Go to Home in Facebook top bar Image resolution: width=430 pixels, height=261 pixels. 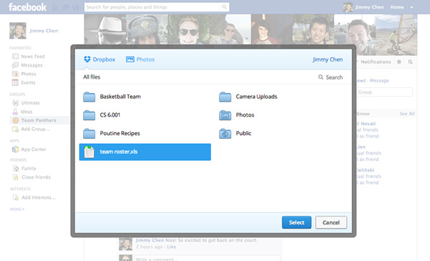pos(397,7)
